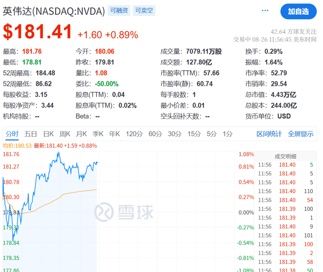
Task: Switch to the 季K chart tab
Action: pyautogui.click(x=98, y=134)
